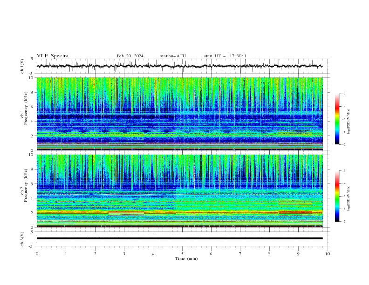Click the 'ch.1(V)' waveform axis label
Image resolution: width=369 pixels, height=285 pixels.
22,66
